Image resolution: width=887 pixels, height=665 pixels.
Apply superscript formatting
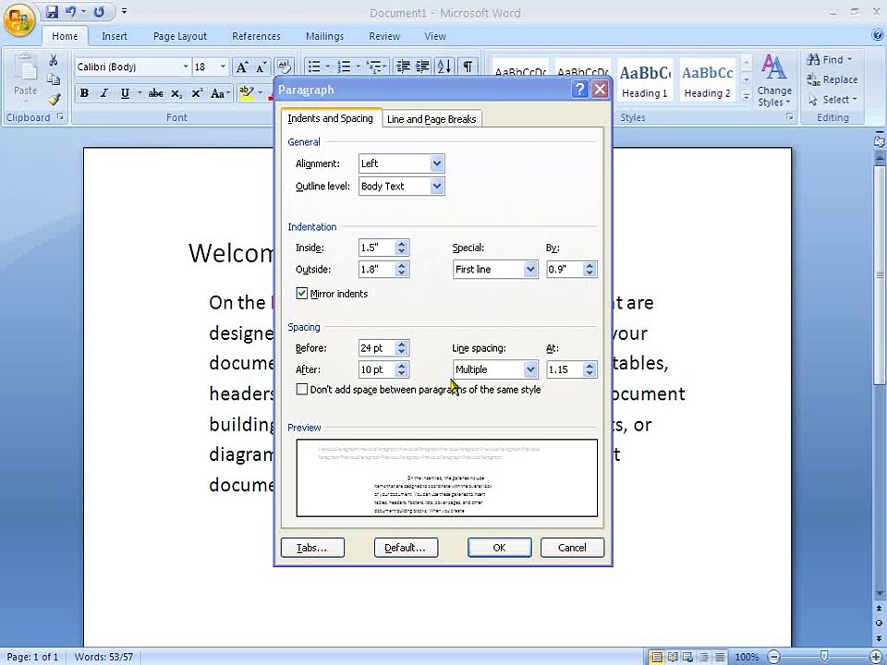(x=196, y=93)
